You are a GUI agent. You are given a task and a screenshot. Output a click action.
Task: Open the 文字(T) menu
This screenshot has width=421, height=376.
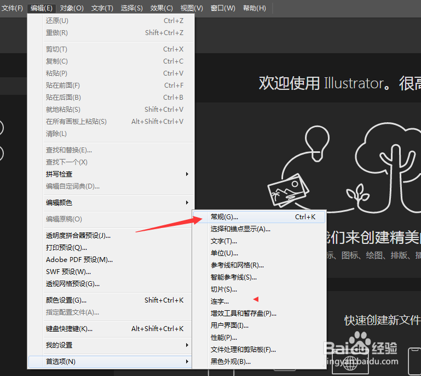[102, 8]
